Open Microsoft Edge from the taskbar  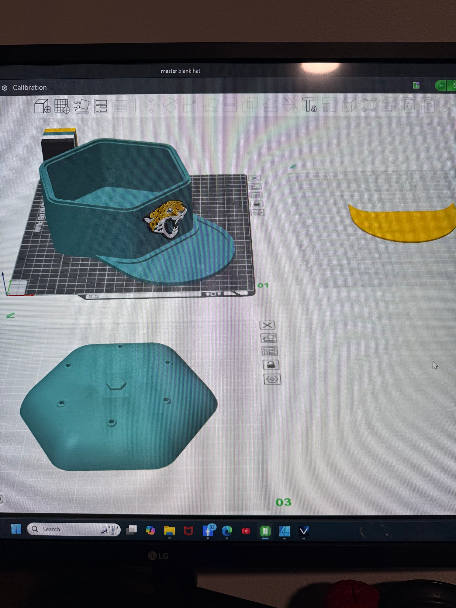click(227, 531)
